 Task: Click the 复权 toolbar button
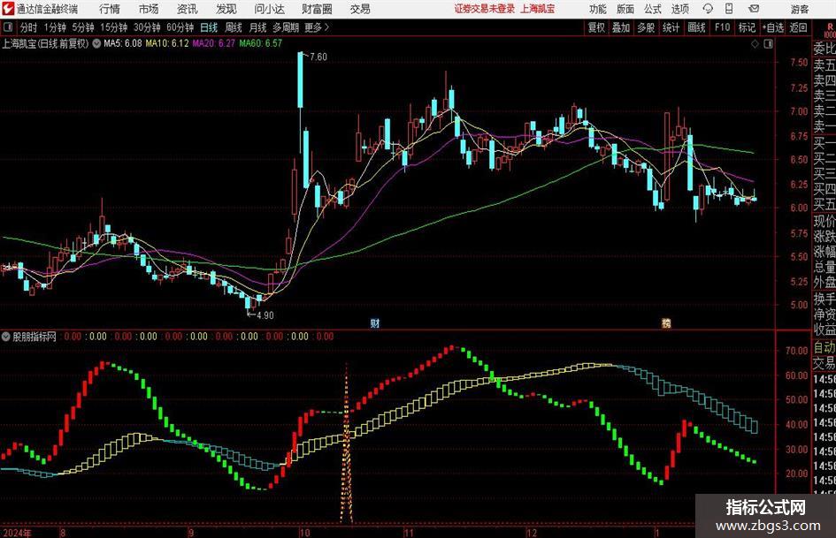coord(596,27)
